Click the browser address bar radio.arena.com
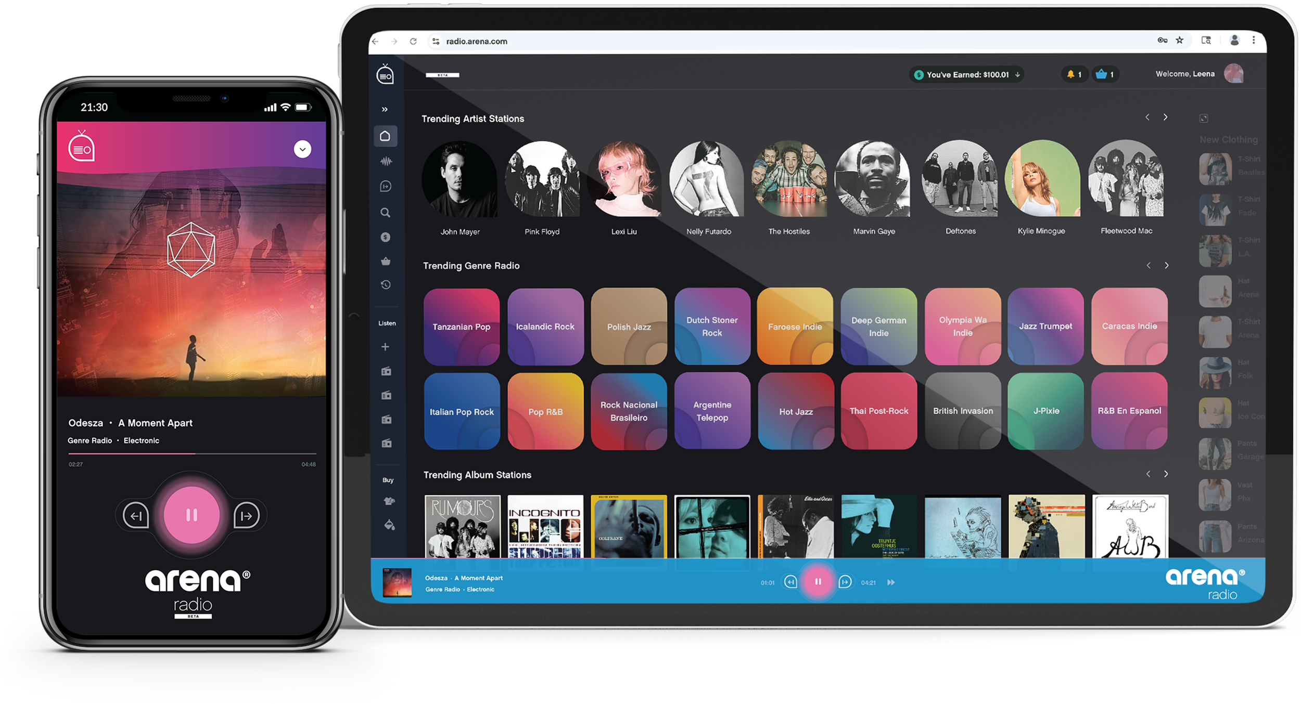The width and height of the screenshot is (1301, 704). click(476, 42)
